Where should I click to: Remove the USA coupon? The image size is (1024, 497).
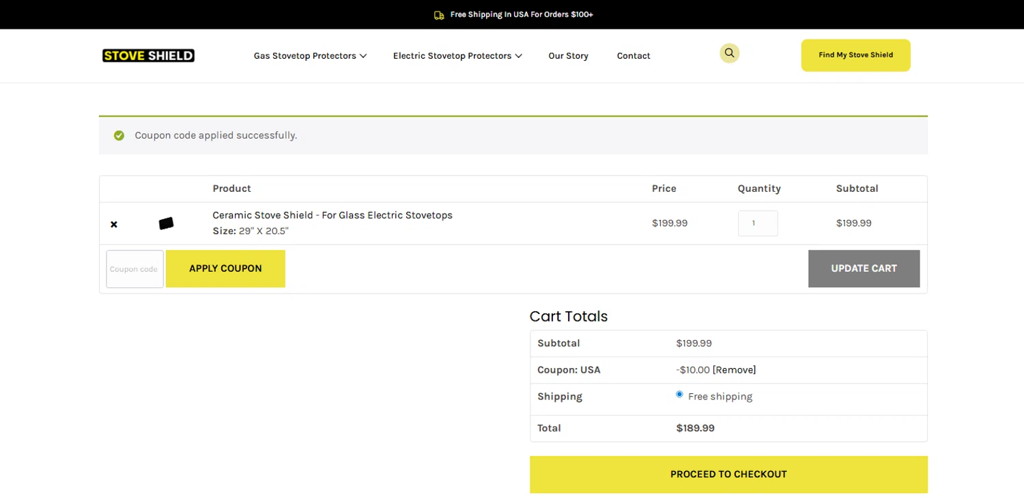734,370
